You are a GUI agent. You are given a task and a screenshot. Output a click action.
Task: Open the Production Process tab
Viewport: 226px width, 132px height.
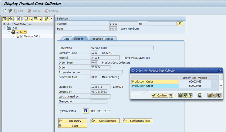(x=101, y=39)
